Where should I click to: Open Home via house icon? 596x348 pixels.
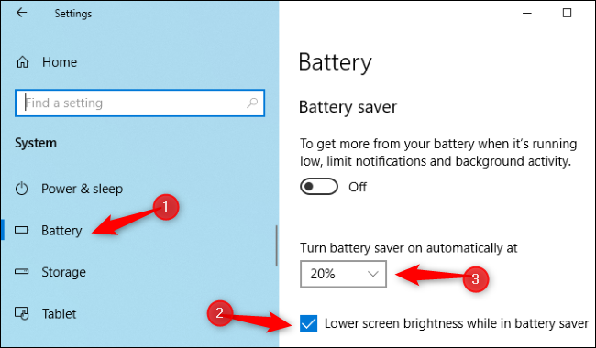pyautogui.click(x=22, y=62)
